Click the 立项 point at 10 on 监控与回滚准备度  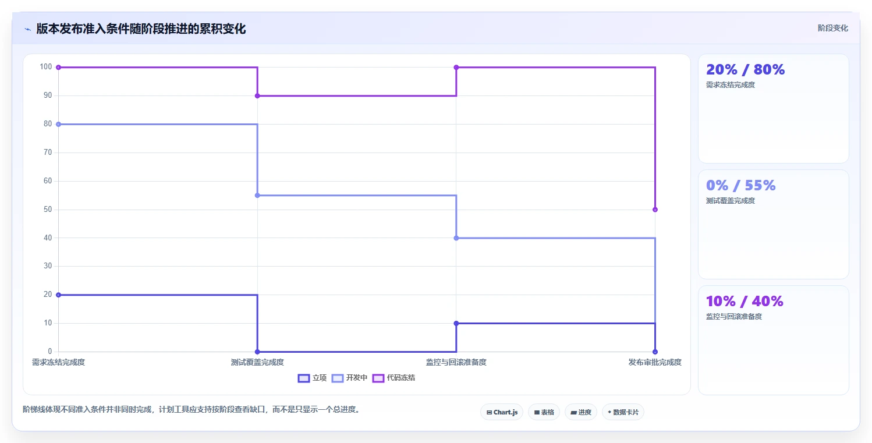pos(456,323)
